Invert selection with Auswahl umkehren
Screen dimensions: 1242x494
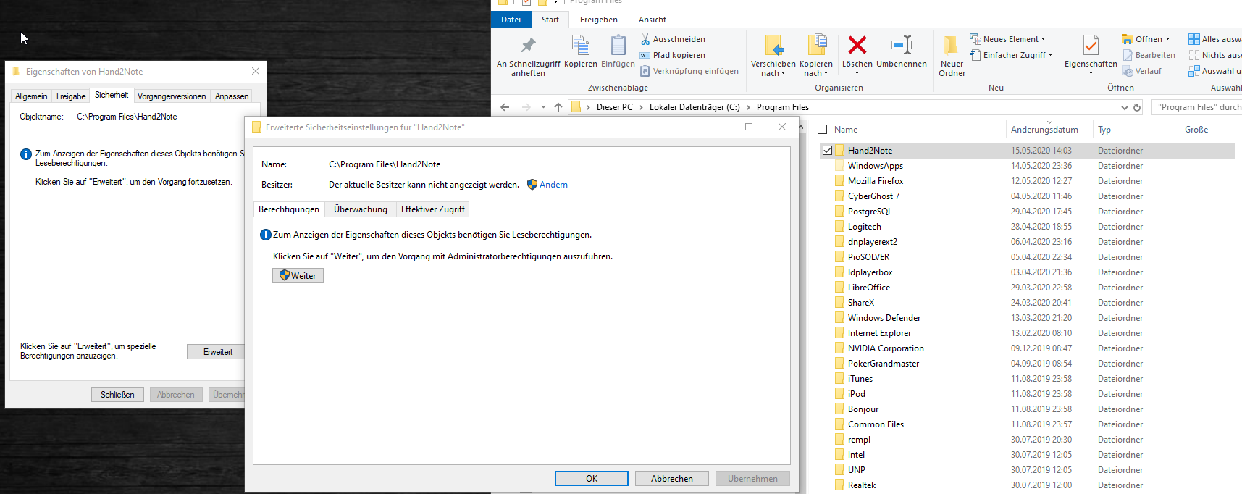(x=1215, y=71)
